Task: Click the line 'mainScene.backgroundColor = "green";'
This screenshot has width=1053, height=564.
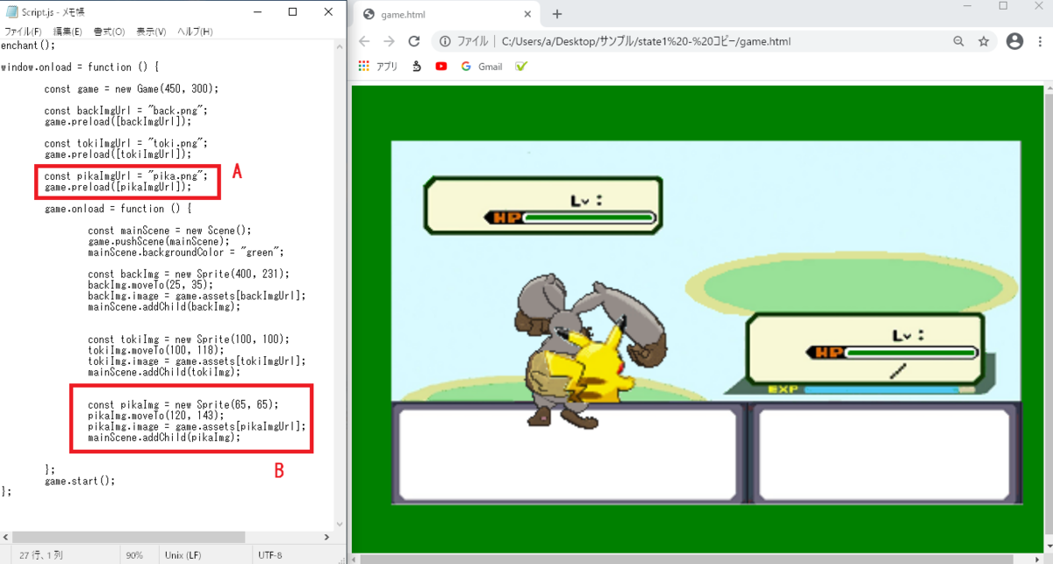Action: tap(186, 252)
